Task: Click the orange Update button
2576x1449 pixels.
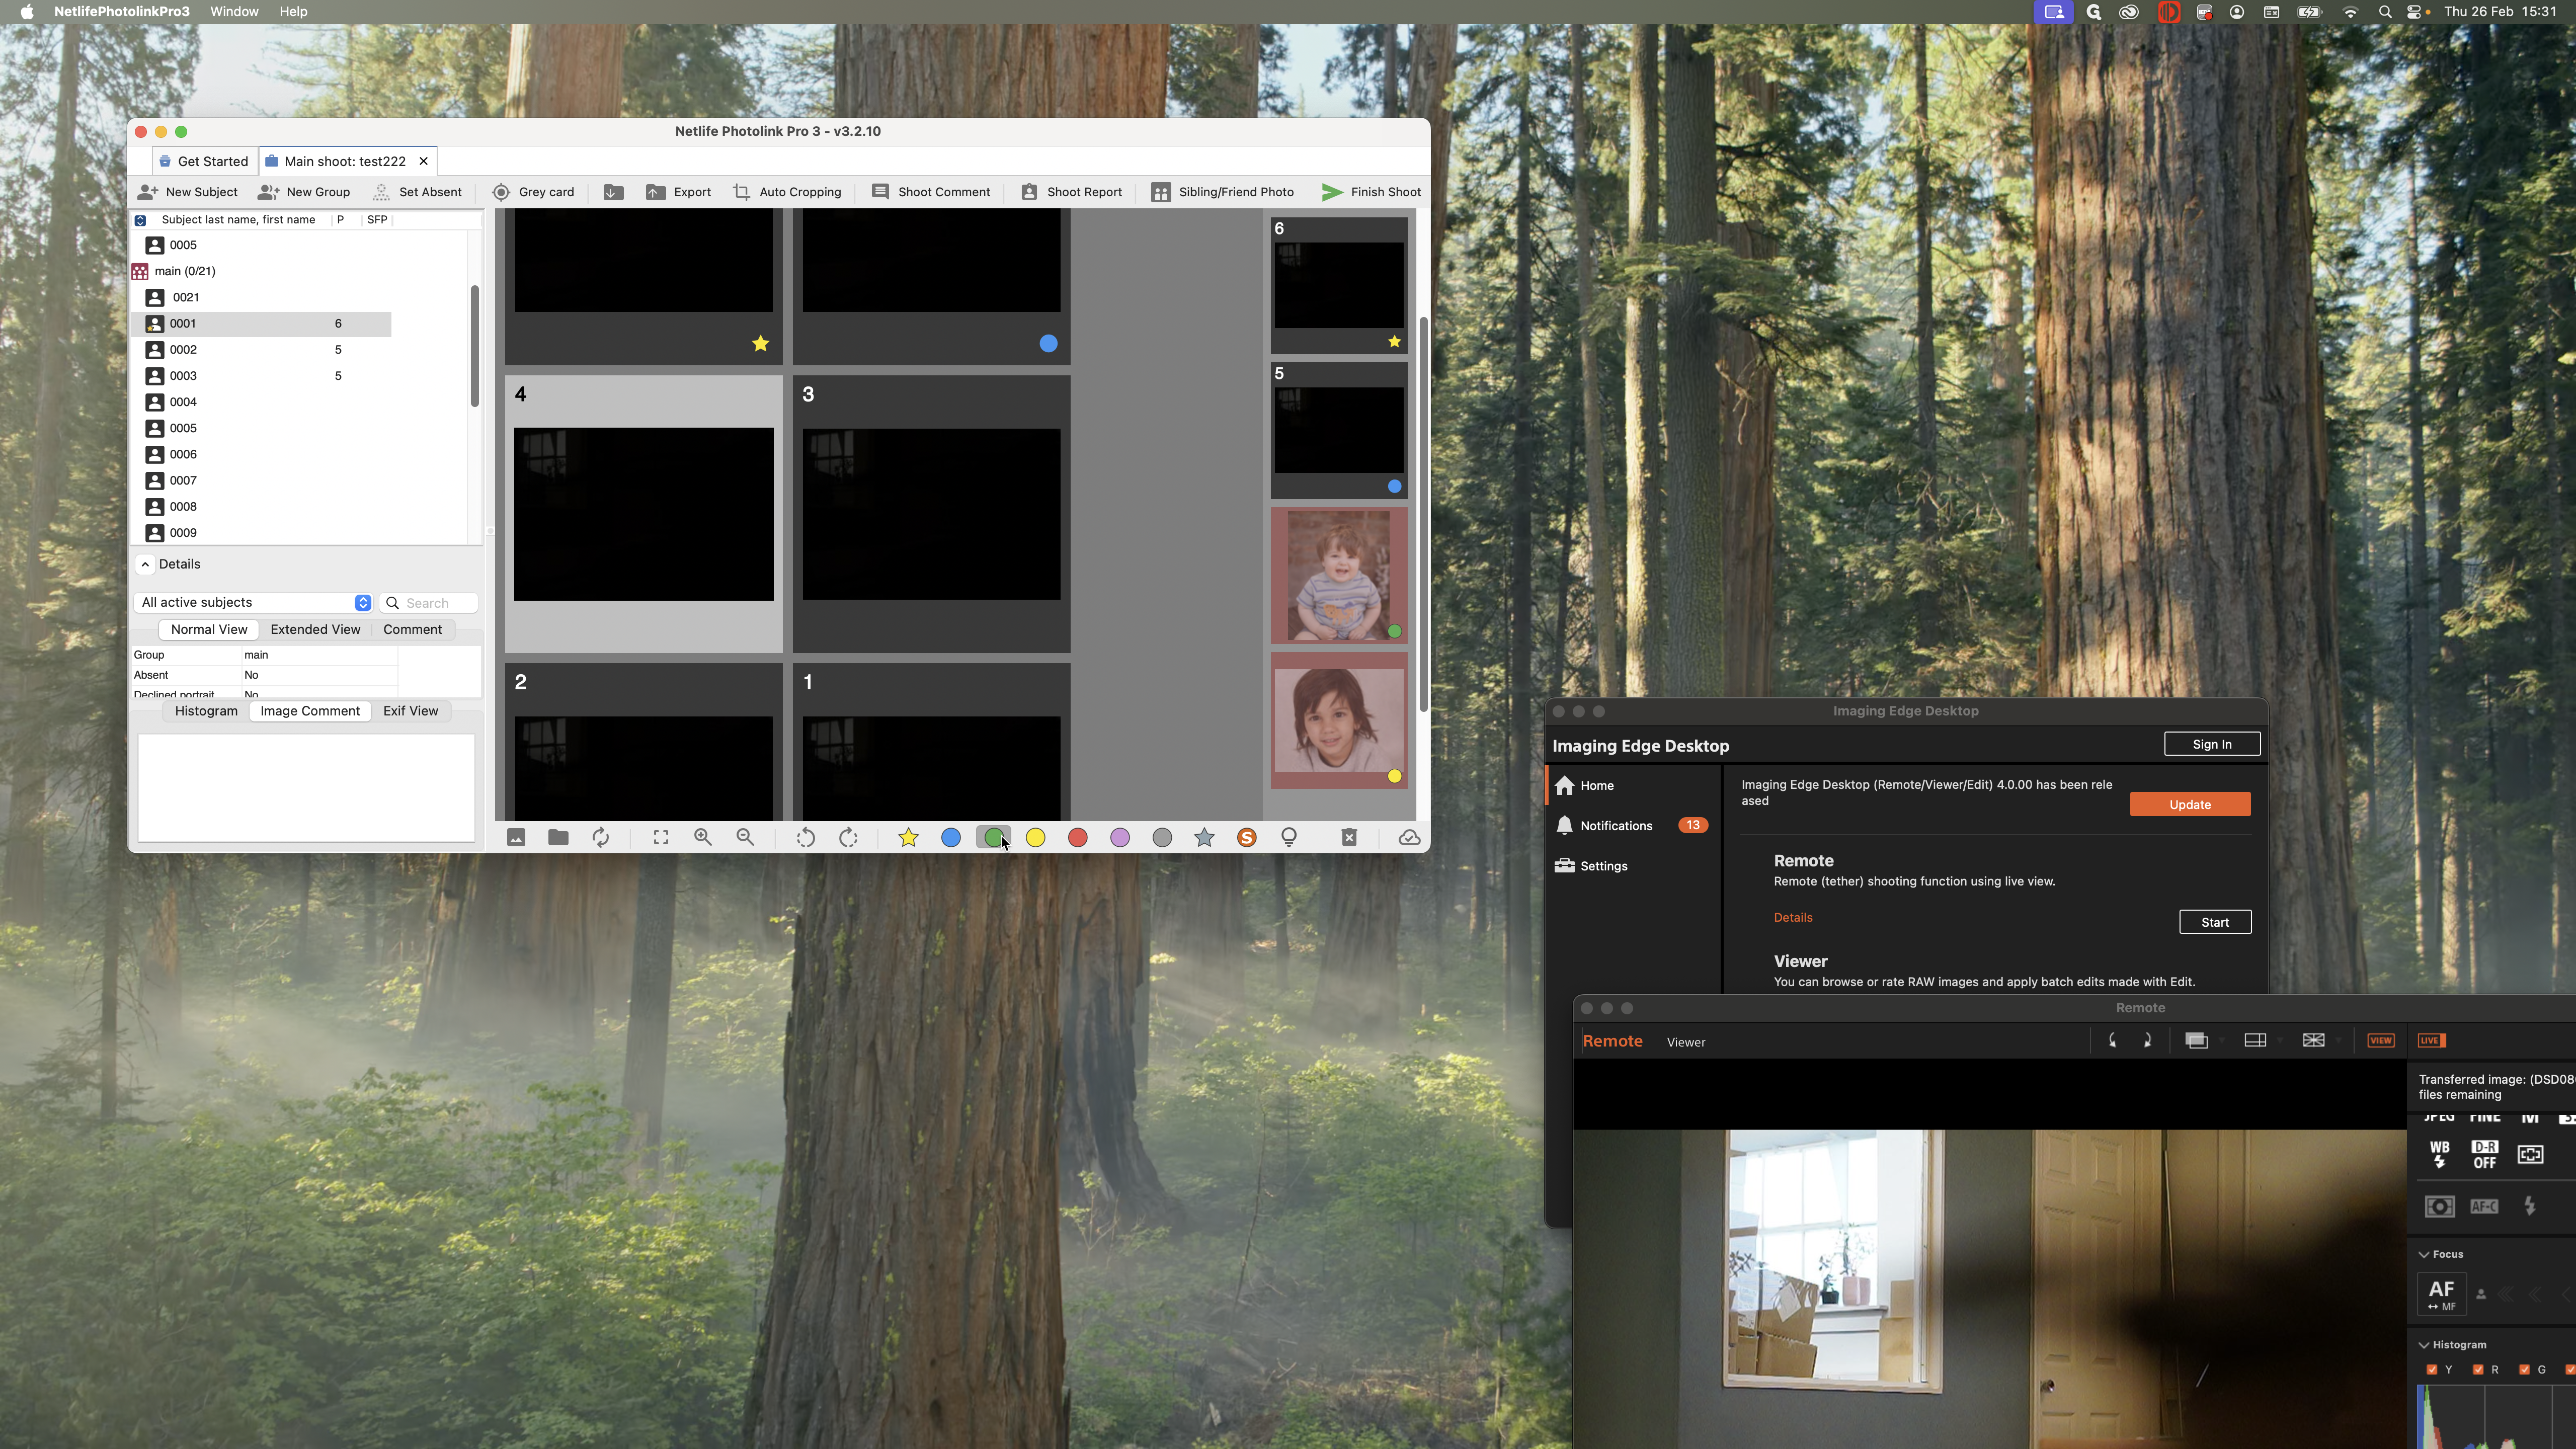Action: click(x=2189, y=805)
